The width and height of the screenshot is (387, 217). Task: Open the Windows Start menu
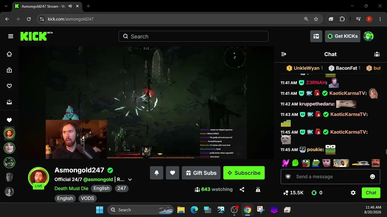(99, 210)
